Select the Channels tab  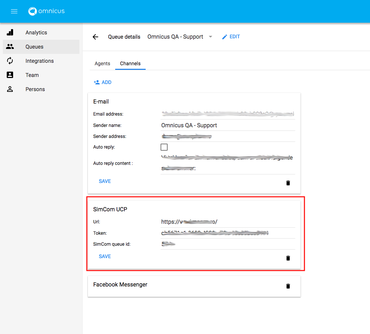click(130, 64)
